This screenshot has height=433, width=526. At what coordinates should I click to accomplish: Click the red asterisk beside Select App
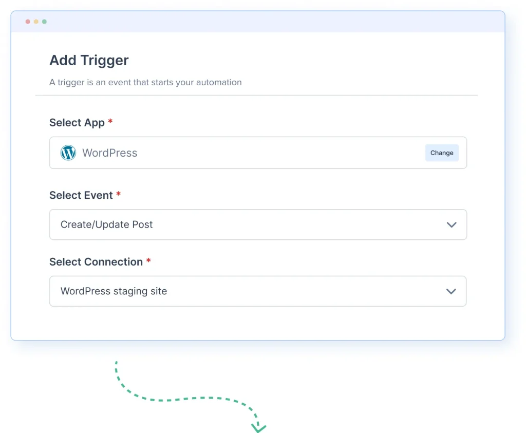pyautogui.click(x=110, y=122)
